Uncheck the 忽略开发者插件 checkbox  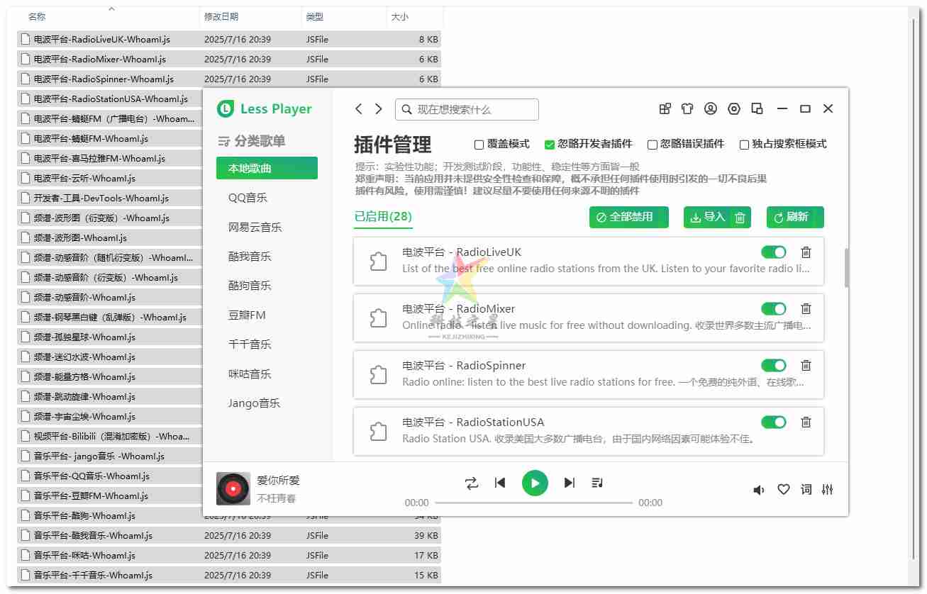pos(550,145)
